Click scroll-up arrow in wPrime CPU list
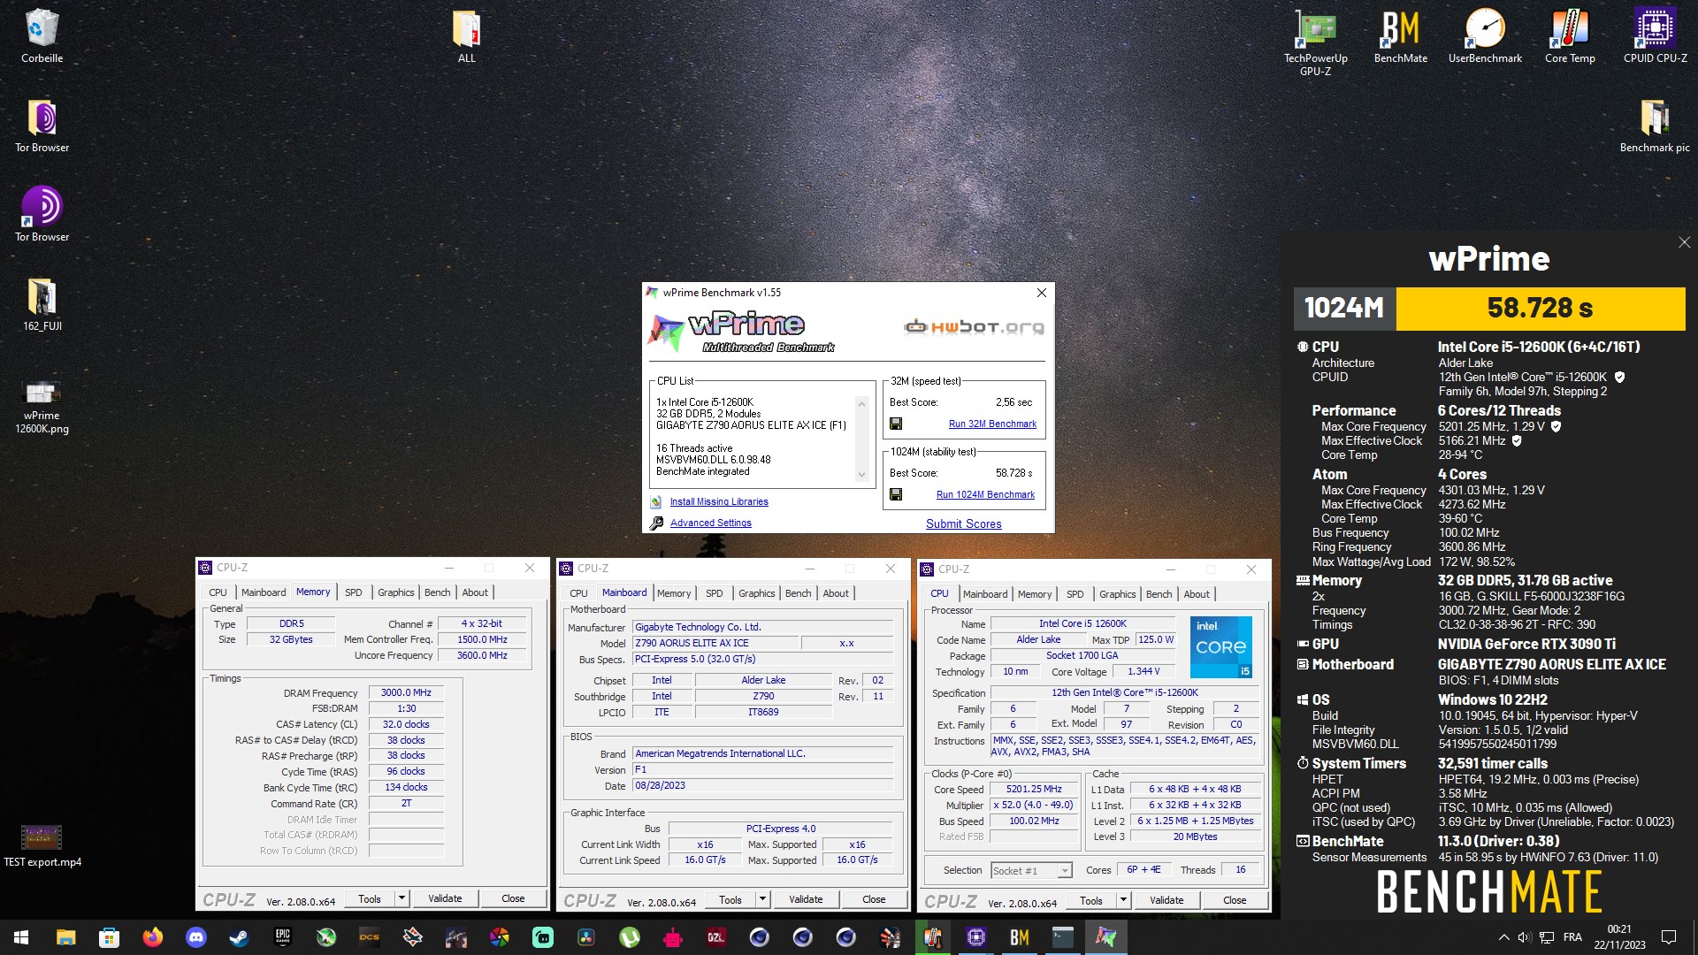The height and width of the screenshot is (955, 1698). [x=861, y=403]
